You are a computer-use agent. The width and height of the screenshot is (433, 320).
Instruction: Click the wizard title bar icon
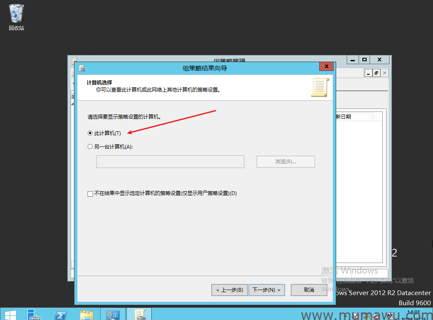(82, 68)
